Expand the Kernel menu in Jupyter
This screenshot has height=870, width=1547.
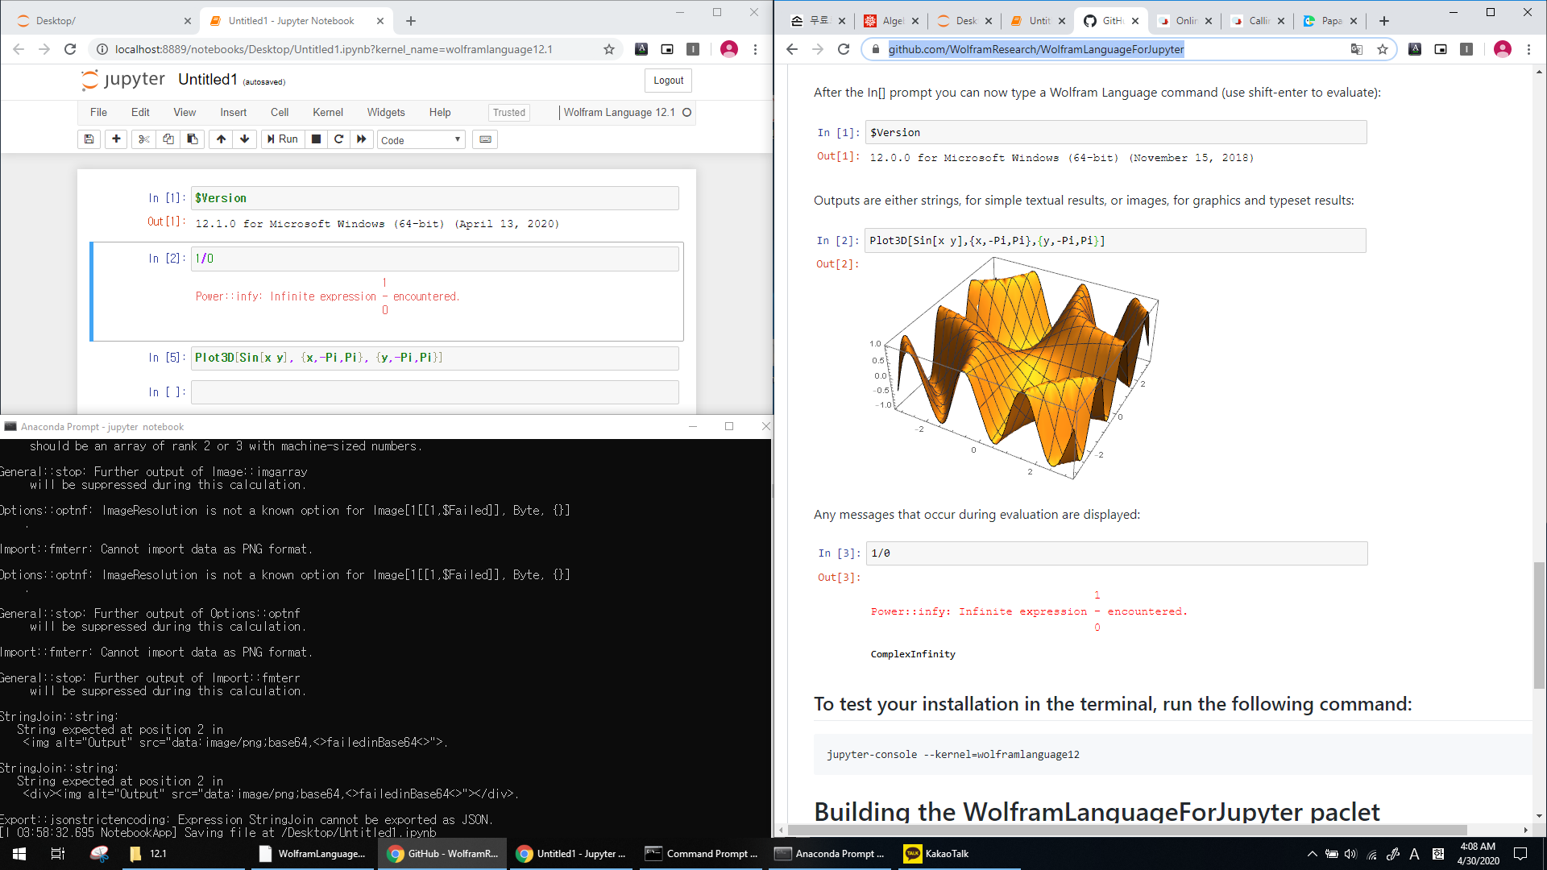pos(328,113)
